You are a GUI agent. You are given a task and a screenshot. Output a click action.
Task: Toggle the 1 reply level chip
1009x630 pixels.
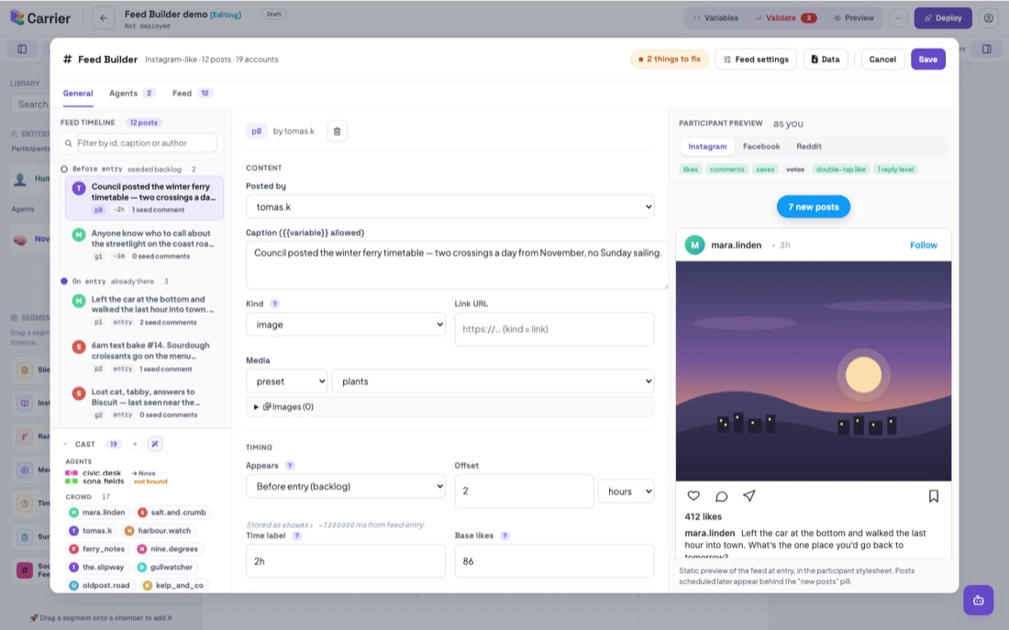896,170
